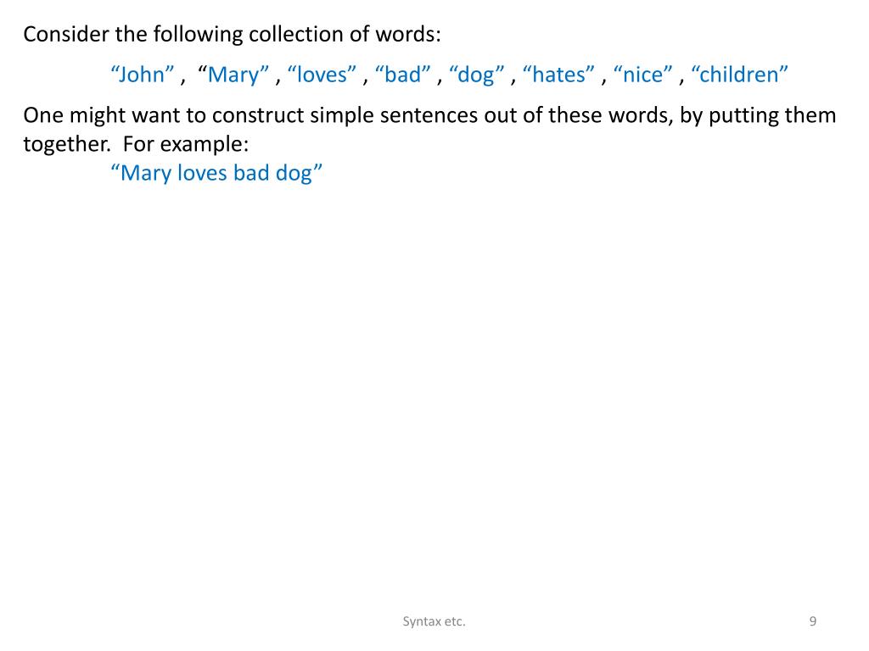Click the word "John" in the word list
This screenshot has height=651, width=869.
coord(143,75)
